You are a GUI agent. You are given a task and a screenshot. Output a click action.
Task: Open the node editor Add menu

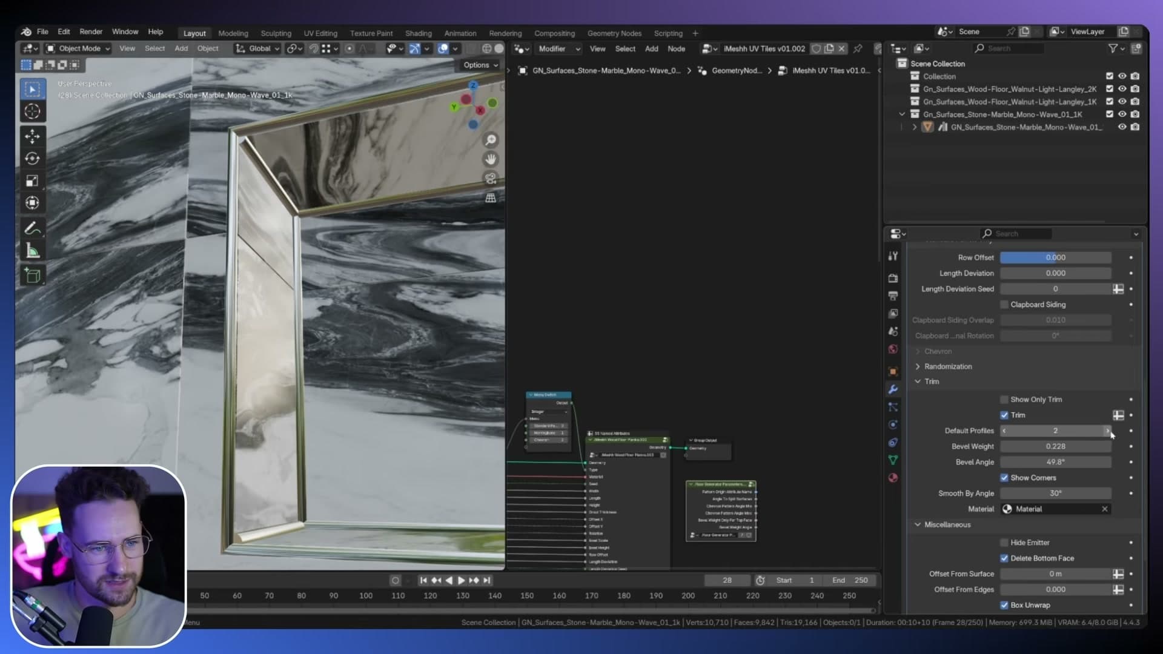(651, 48)
